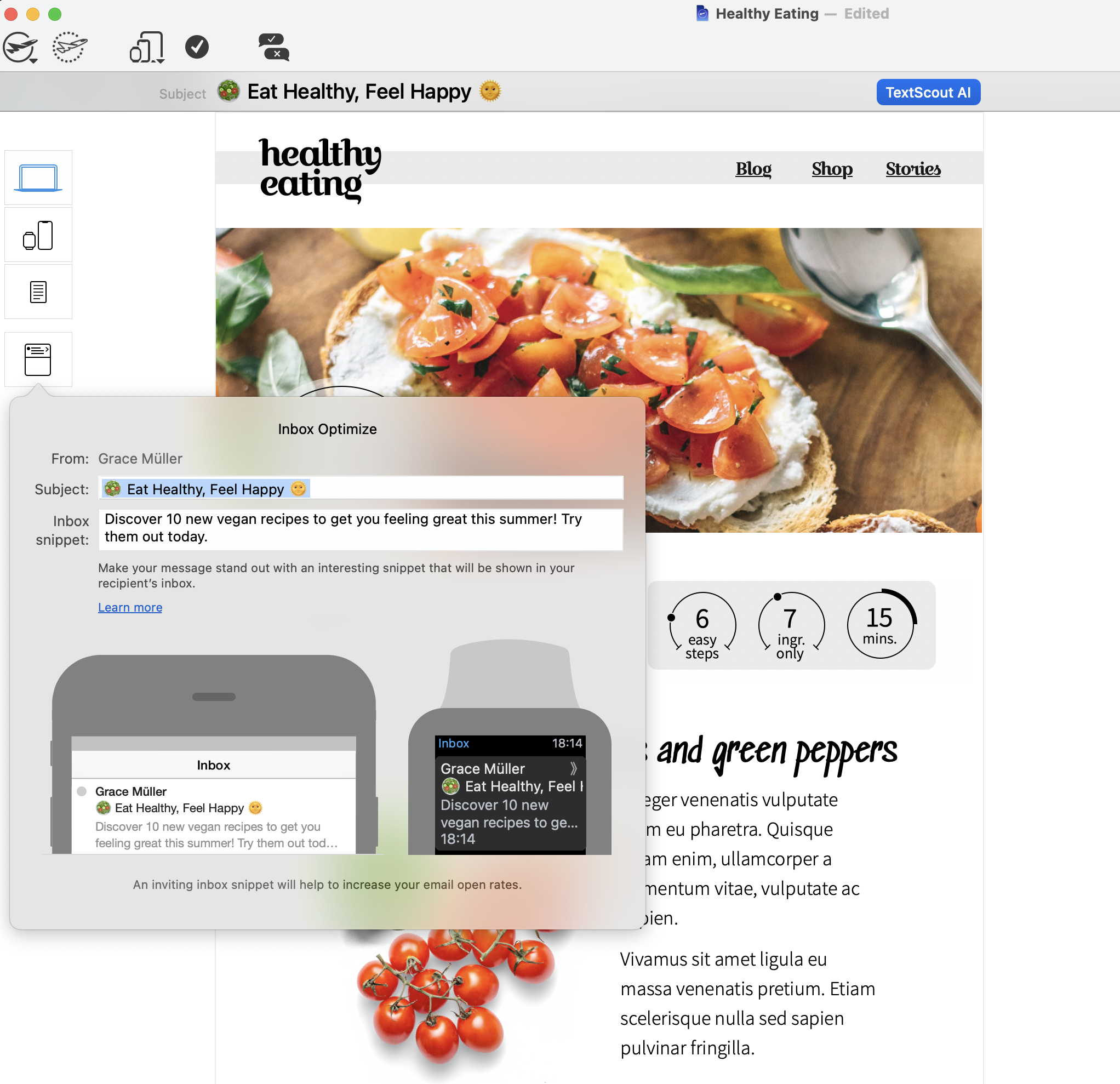Click the Subject input field

click(x=361, y=489)
